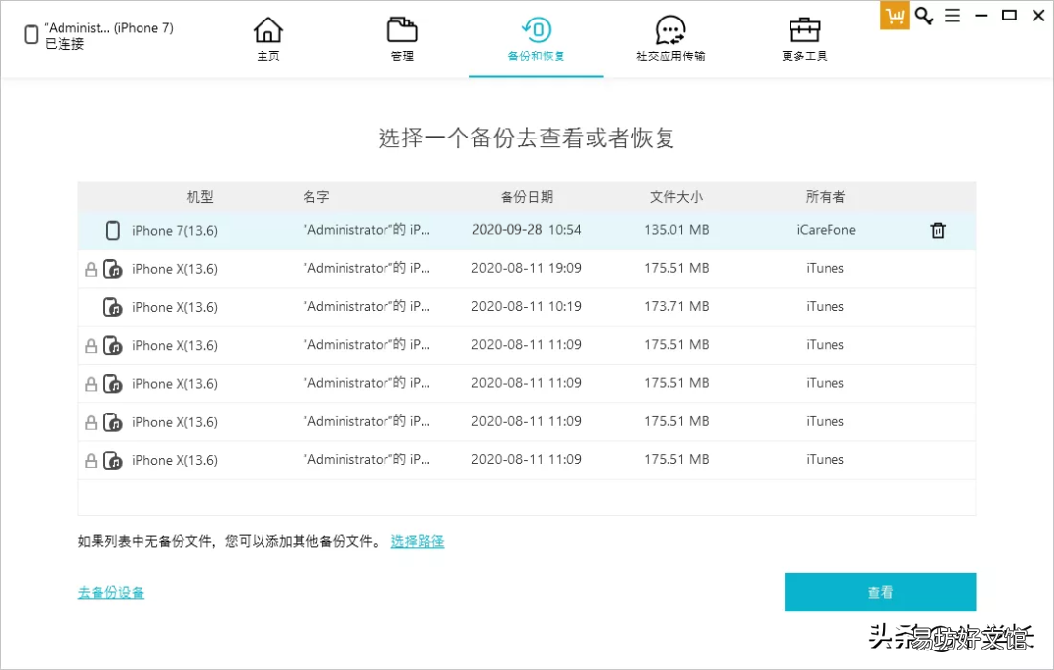Screen dimensions: 1054x670
Task: Click the orange shopping cart icon
Action: [x=894, y=16]
